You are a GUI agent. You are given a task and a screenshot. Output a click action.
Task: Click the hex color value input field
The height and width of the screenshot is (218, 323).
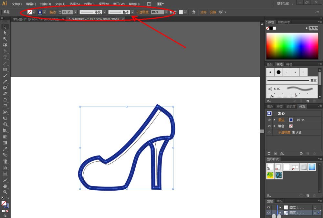(313, 28)
